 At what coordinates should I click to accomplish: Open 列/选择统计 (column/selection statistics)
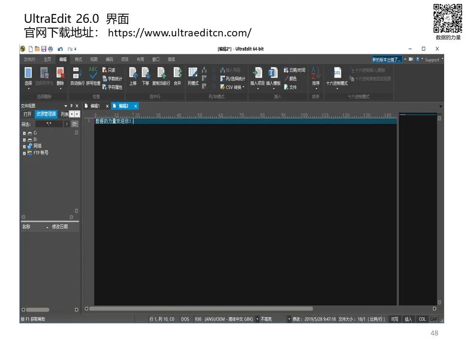pos(233,79)
